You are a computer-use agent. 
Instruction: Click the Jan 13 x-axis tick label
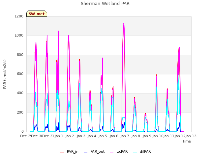pyautogui.click(x=191, y=136)
